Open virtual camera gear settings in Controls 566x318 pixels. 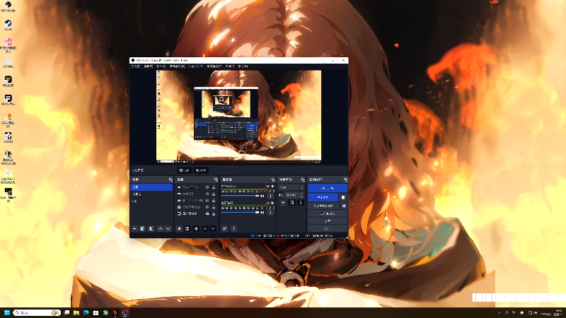[344, 206]
